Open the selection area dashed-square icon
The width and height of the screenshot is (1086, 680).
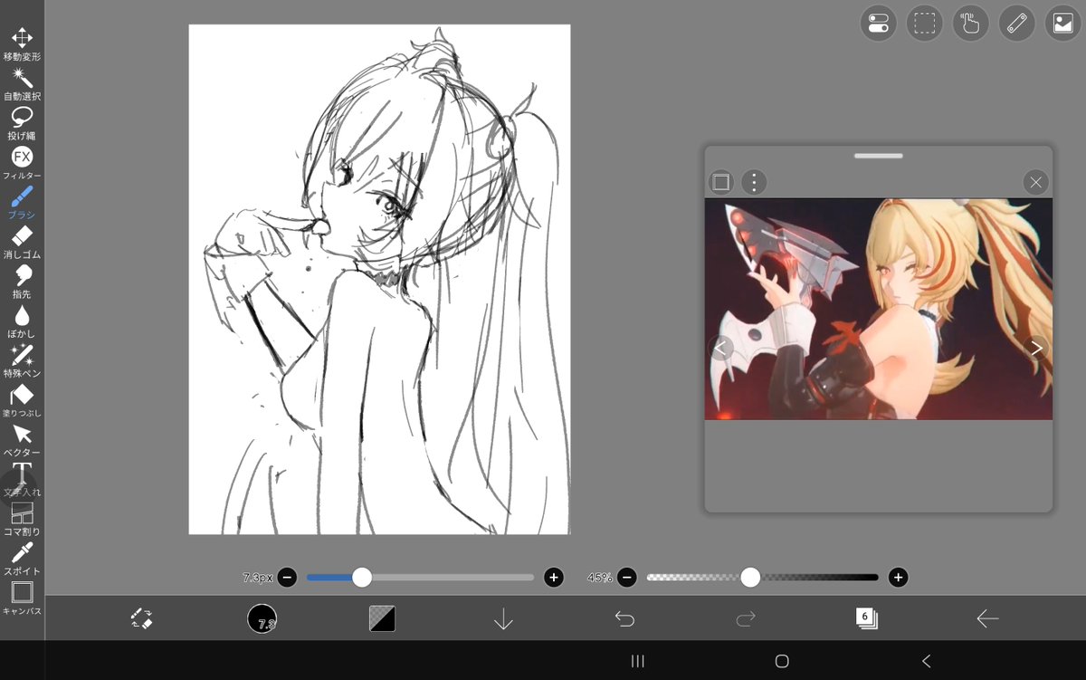924,24
